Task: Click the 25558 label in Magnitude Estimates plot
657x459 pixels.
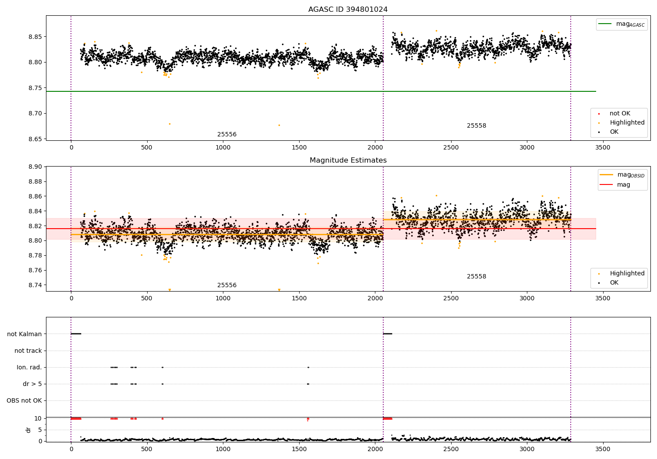Action: pyautogui.click(x=477, y=277)
